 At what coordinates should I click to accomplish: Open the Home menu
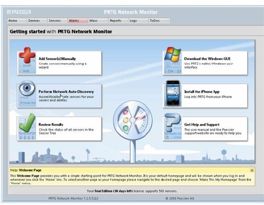17,21
